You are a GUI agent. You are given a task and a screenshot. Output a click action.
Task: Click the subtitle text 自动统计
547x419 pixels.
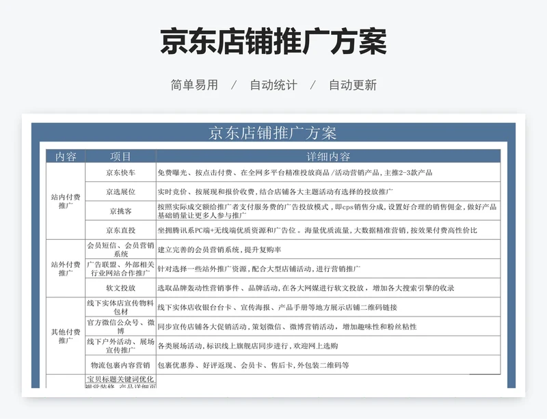click(273, 85)
